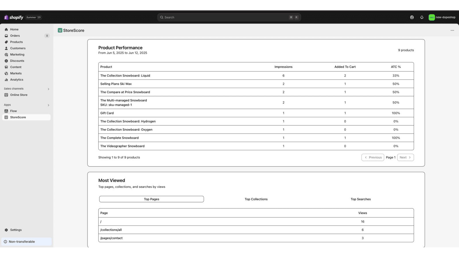The image size is (459, 258).
Task: Click the 9 products count label
Action: [406, 50]
